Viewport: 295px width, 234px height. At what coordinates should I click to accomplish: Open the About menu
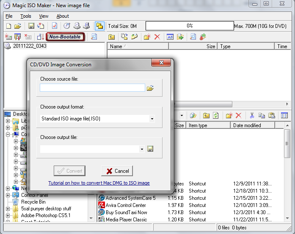point(63,16)
